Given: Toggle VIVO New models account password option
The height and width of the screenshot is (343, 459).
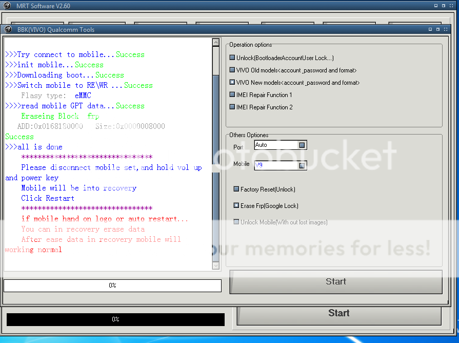Looking at the screenshot, I should (x=232, y=83).
